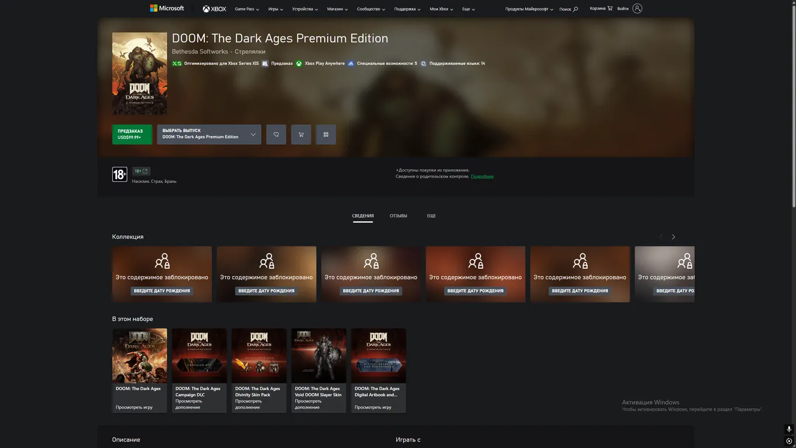Click the microphone icon at screen edge

point(789,429)
